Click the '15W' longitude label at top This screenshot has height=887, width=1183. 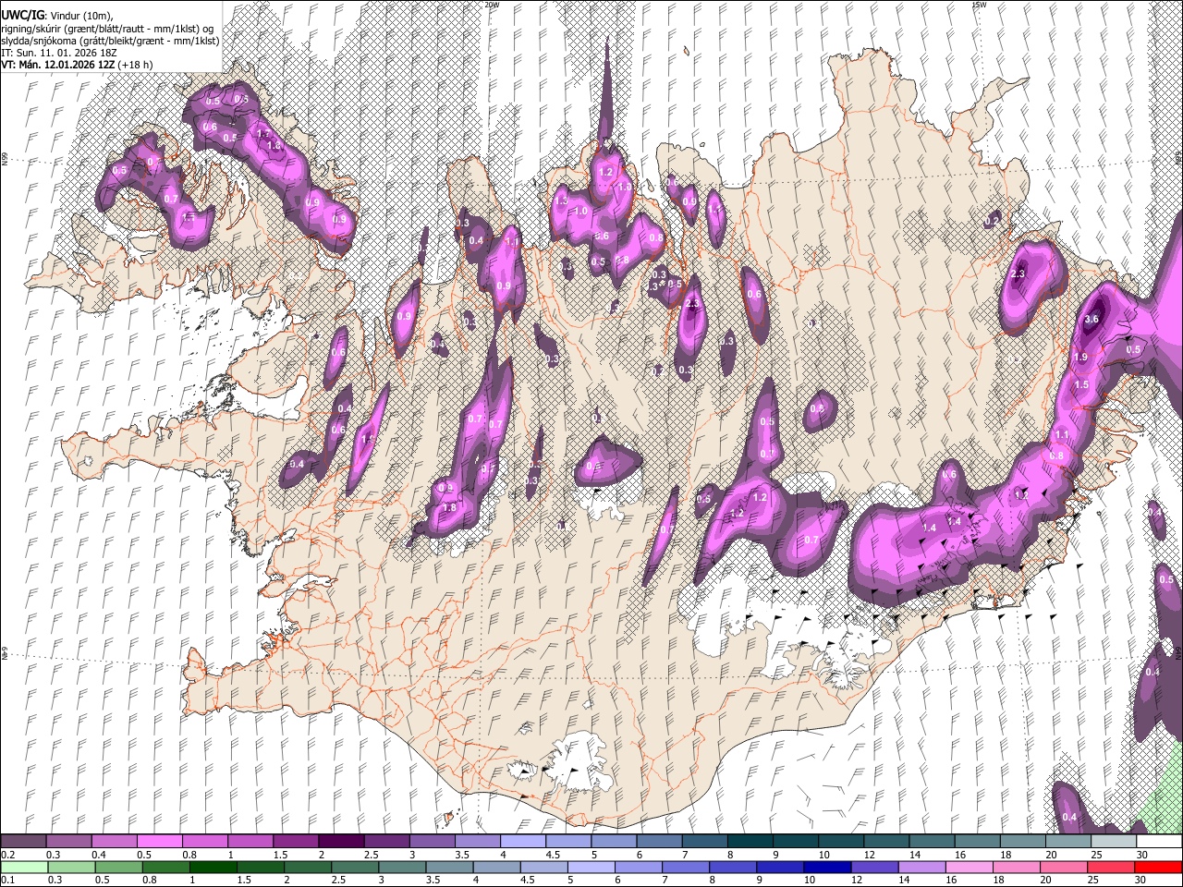pos(979,5)
